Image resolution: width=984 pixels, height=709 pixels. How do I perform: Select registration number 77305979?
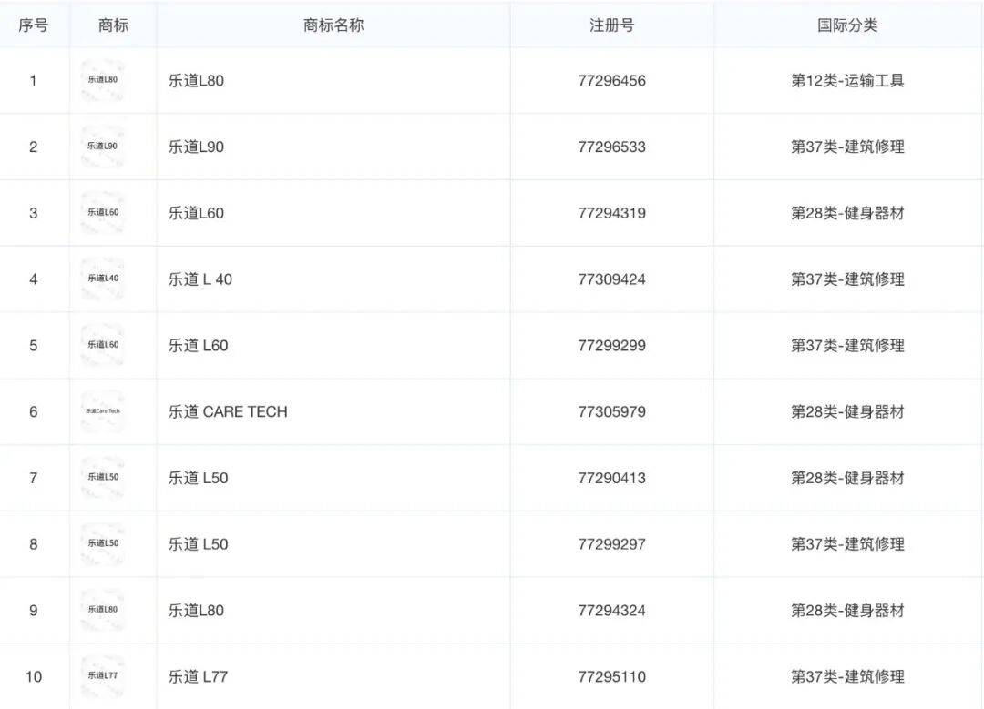click(x=612, y=412)
